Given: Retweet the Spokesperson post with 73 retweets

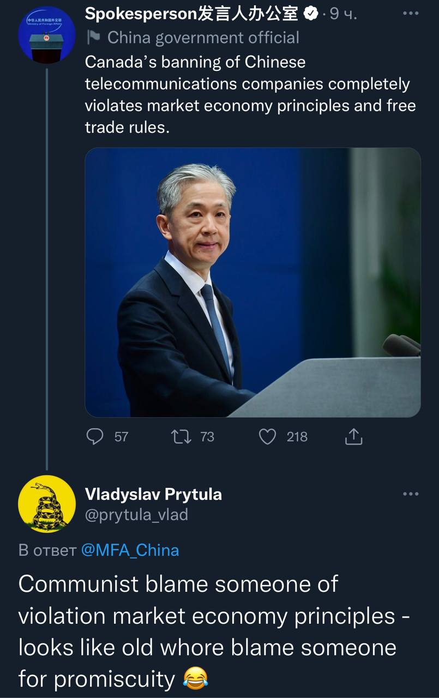Looking at the screenshot, I should [192, 437].
